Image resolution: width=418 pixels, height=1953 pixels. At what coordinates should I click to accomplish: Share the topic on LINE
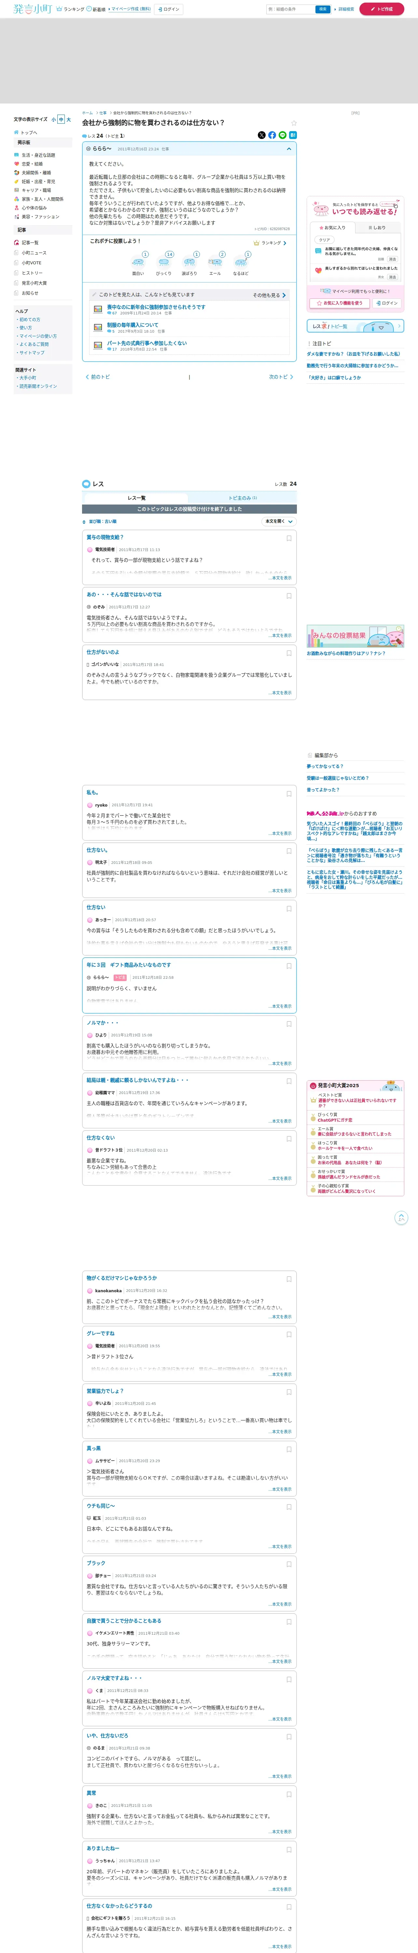click(283, 135)
